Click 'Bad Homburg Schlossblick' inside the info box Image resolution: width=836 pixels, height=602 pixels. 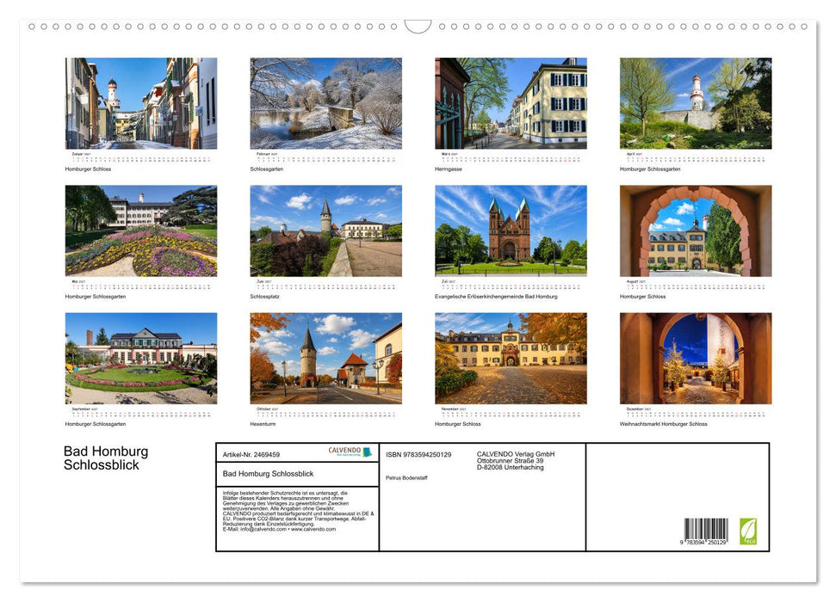tap(268, 474)
